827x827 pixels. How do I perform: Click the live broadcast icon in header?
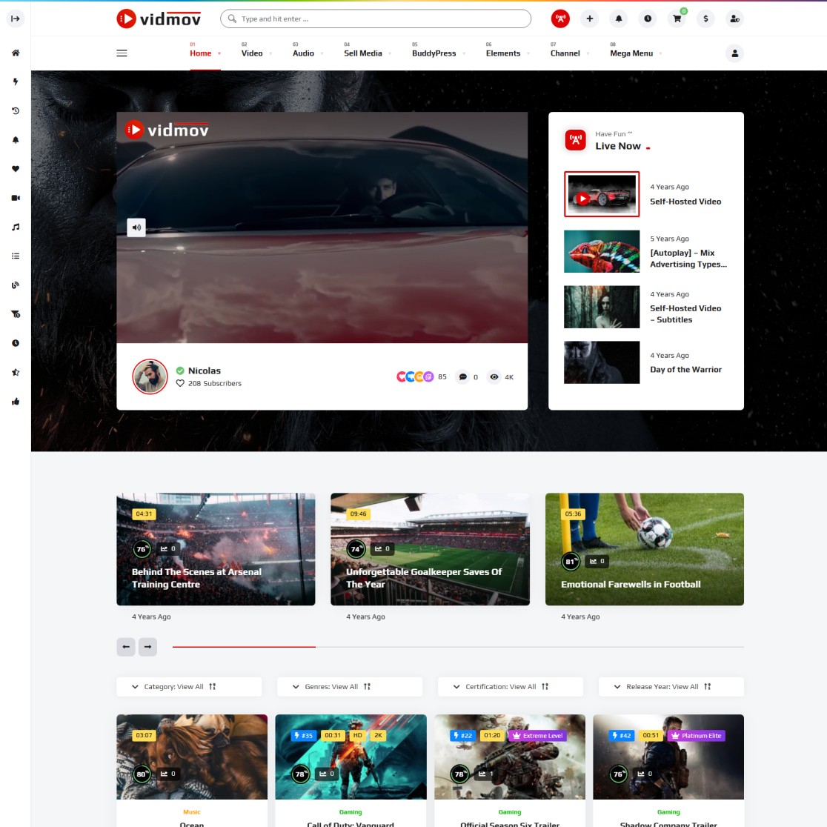point(561,19)
